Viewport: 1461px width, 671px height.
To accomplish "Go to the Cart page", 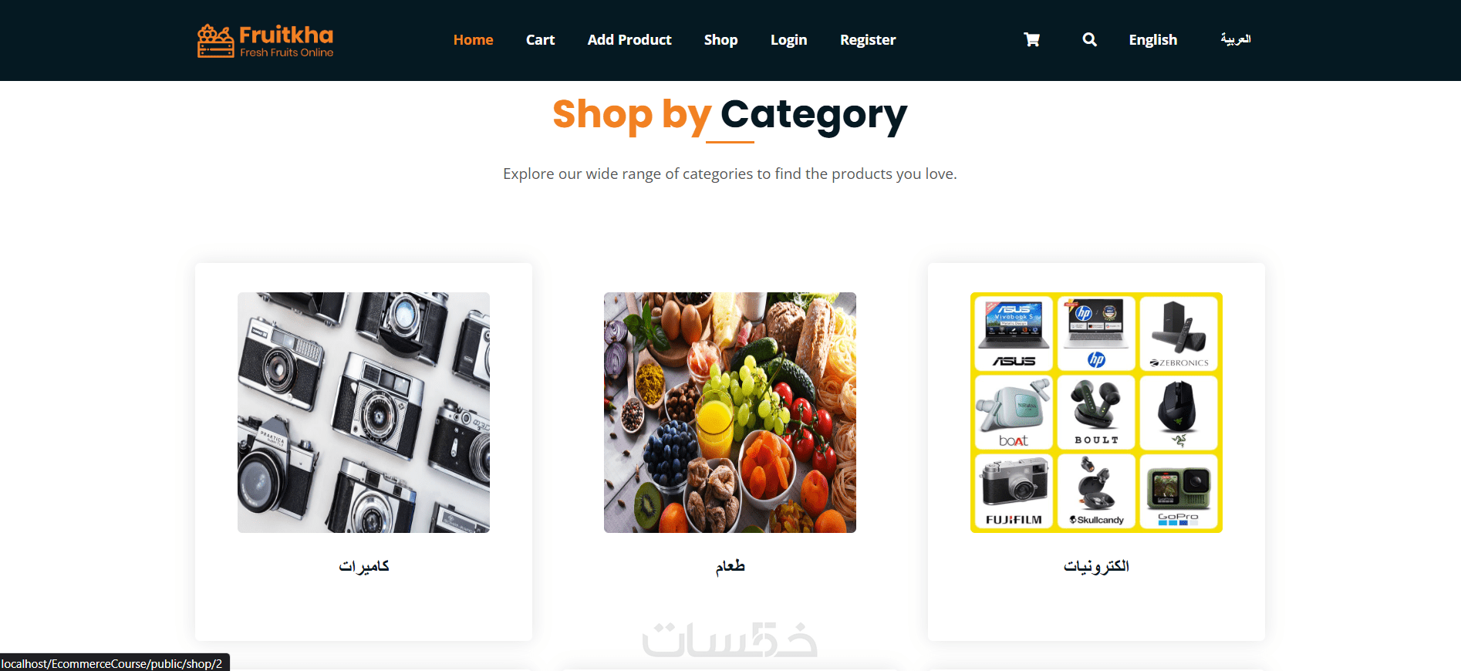I will pos(540,40).
